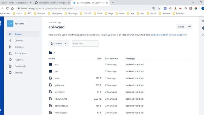Viewport: 204px width, 115px height.
Task: Click the asanchez.sys owner breadcrumb
Action: (55, 22)
